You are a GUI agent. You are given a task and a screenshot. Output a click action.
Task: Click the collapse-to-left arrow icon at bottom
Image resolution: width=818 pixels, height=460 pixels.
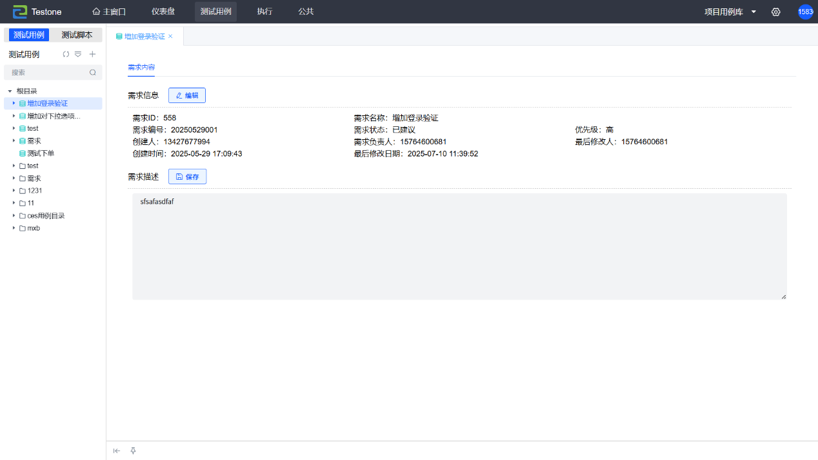pyautogui.click(x=117, y=451)
